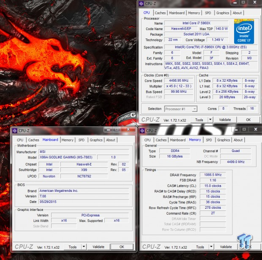Switch to Graphics tab in the Memory window
262x260 pixels.
pos(224,140)
